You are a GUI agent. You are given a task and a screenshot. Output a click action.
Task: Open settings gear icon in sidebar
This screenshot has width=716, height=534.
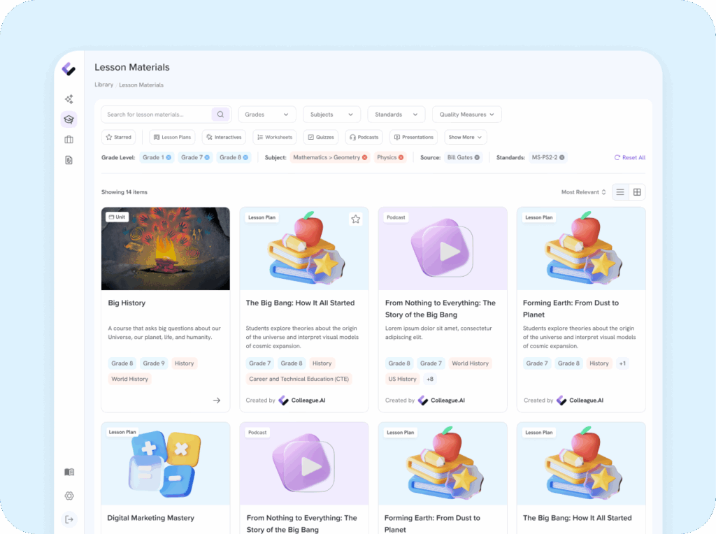click(x=69, y=496)
